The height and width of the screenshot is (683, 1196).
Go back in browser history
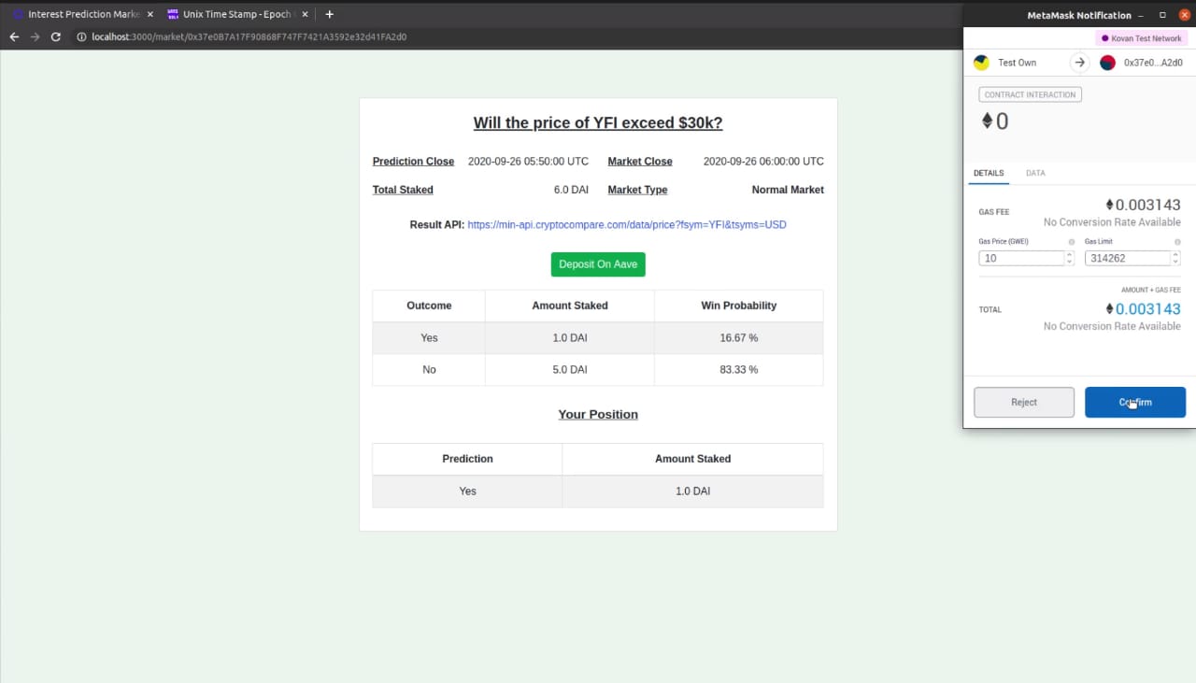[x=14, y=36]
